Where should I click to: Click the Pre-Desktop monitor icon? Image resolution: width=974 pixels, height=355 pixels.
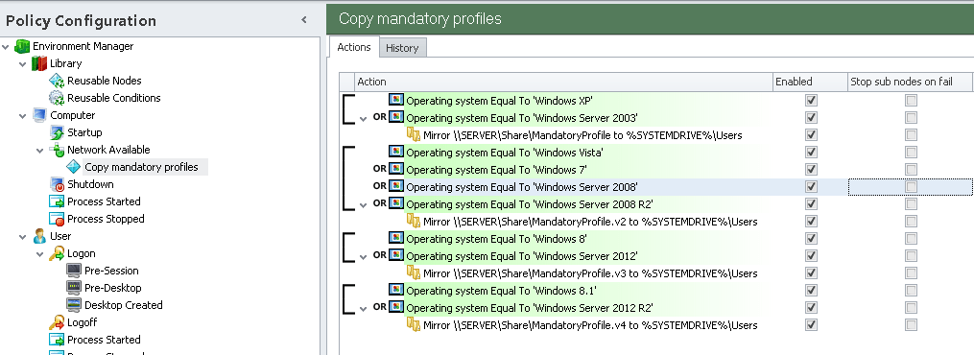[x=74, y=288]
